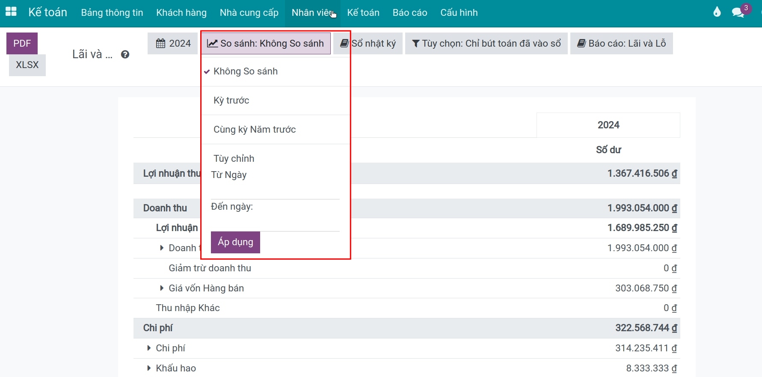Open Bảng thông tin menu
This screenshot has width=762, height=377.
click(x=112, y=12)
